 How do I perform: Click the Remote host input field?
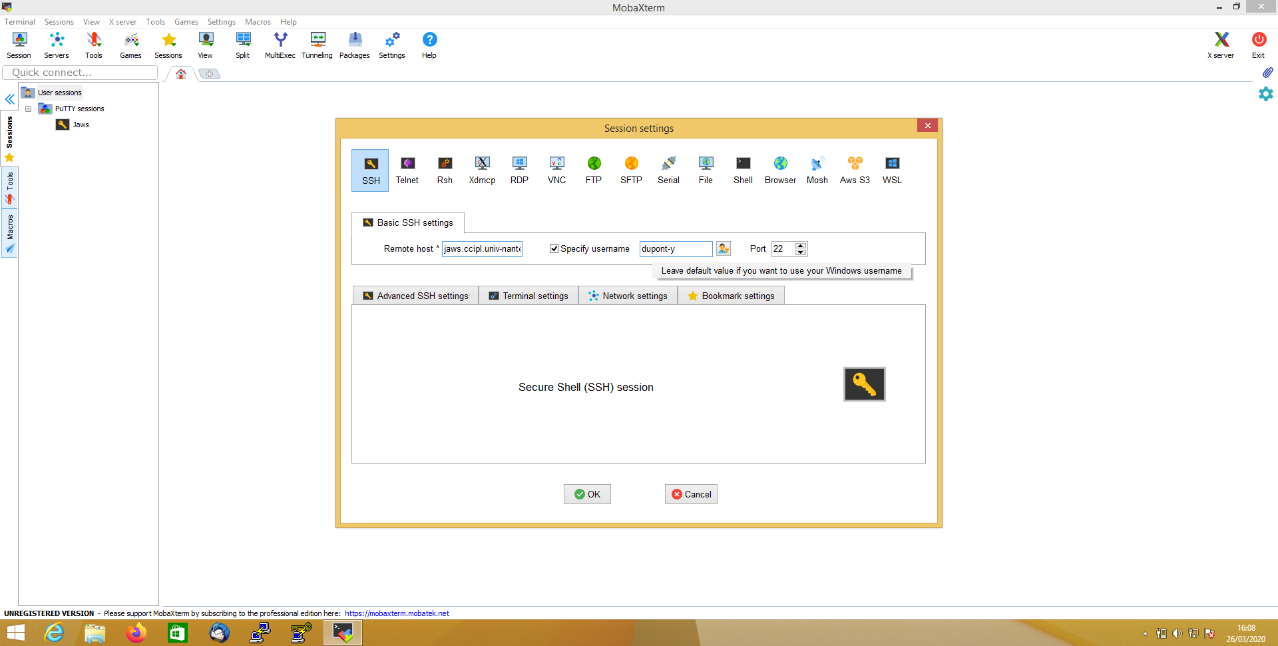pos(482,248)
